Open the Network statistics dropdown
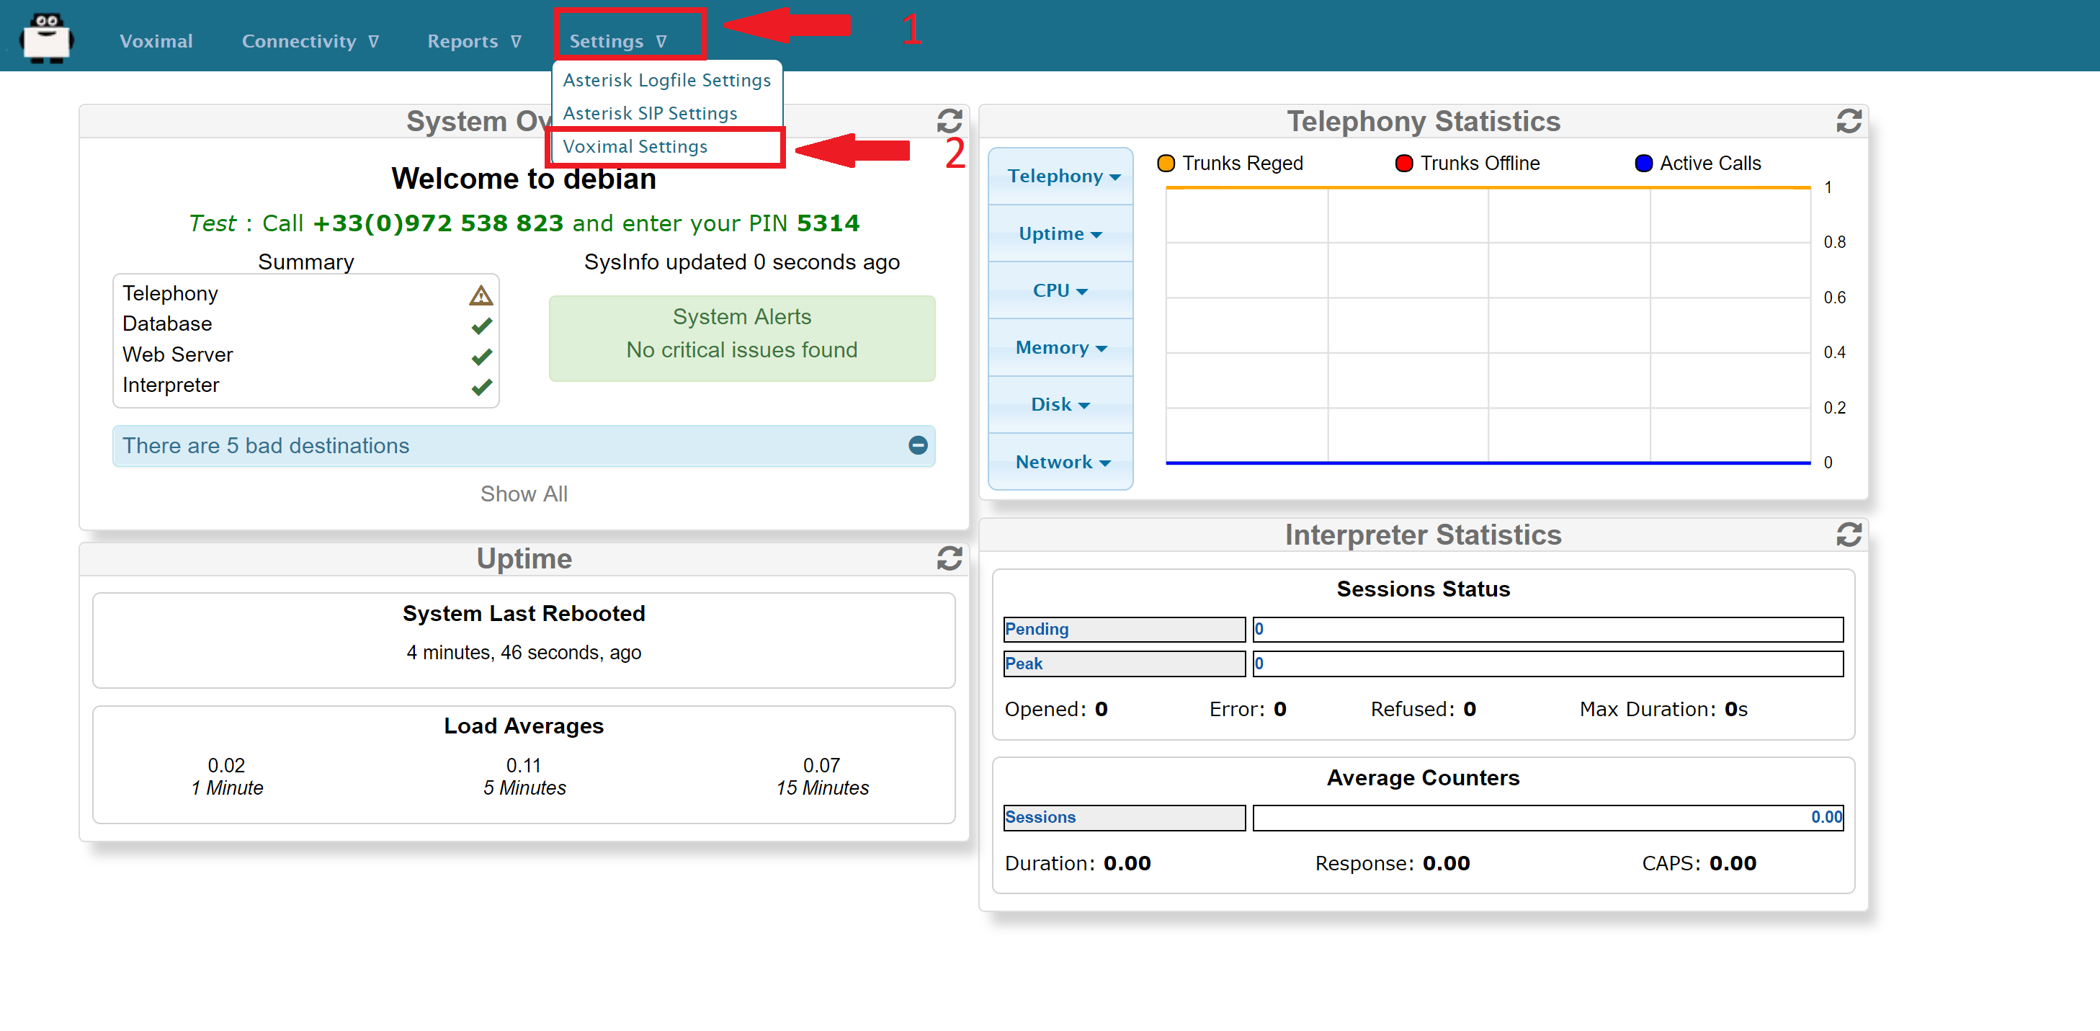2100x1031 pixels. coord(1062,462)
